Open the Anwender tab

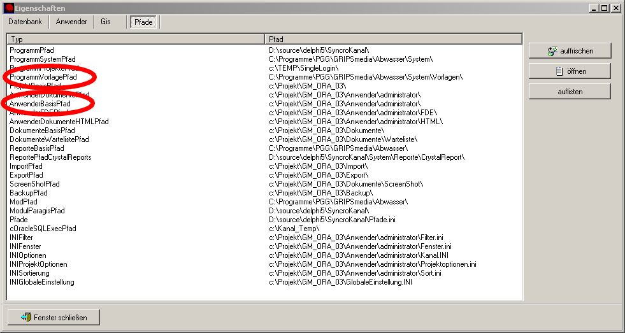[71, 22]
